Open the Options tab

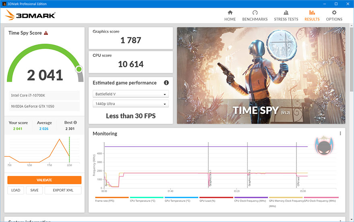334,16
